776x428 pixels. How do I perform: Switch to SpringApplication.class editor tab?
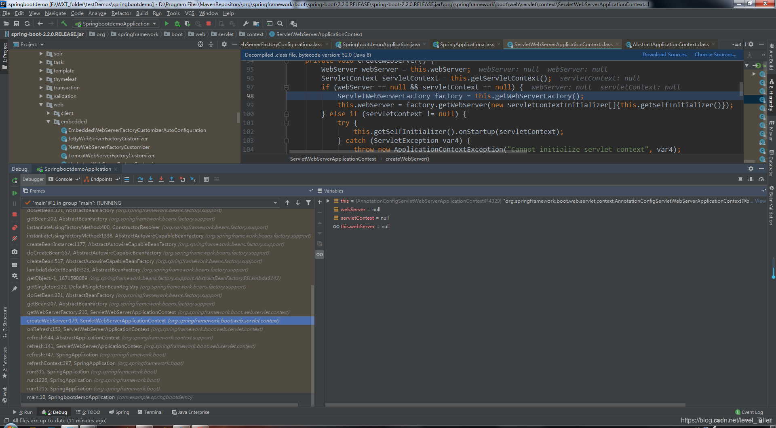tap(467, 44)
